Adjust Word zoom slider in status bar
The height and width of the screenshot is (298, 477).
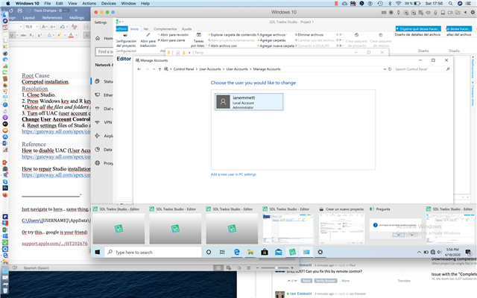tap(277, 268)
